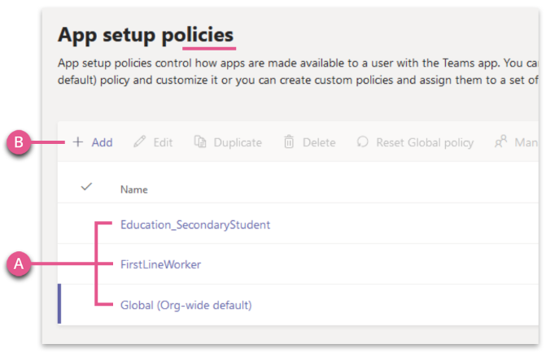Choose the Edit toolbar text
The image size is (546, 357).
pyautogui.click(x=163, y=142)
